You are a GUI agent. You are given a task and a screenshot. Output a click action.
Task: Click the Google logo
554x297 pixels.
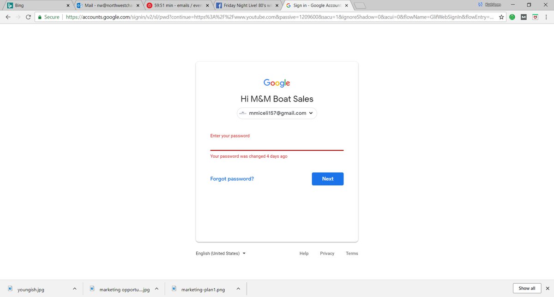tap(277, 83)
